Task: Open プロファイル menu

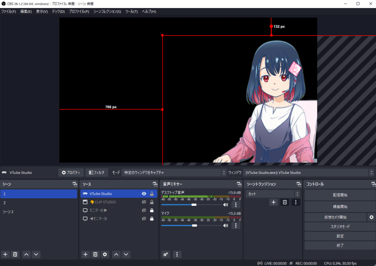Action: tap(79, 11)
